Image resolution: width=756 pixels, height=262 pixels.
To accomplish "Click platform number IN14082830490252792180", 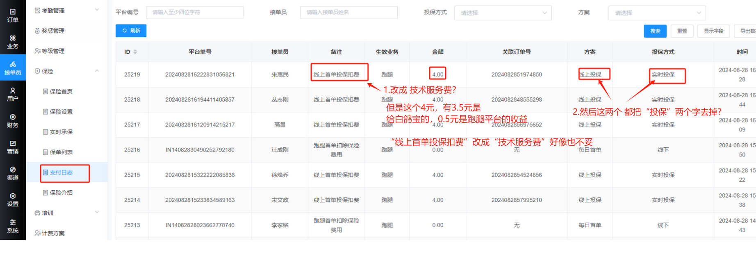I will [x=200, y=150].
